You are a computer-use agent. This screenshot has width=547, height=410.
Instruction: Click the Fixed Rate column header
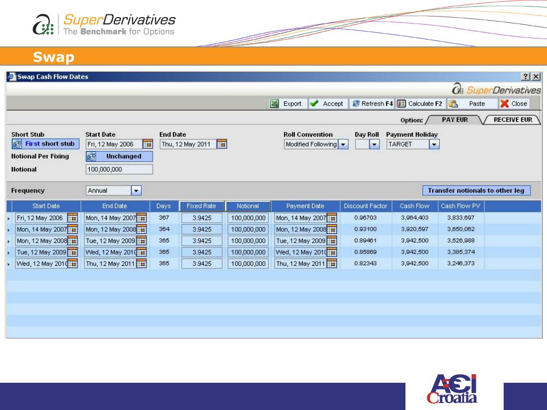[x=201, y=206]
